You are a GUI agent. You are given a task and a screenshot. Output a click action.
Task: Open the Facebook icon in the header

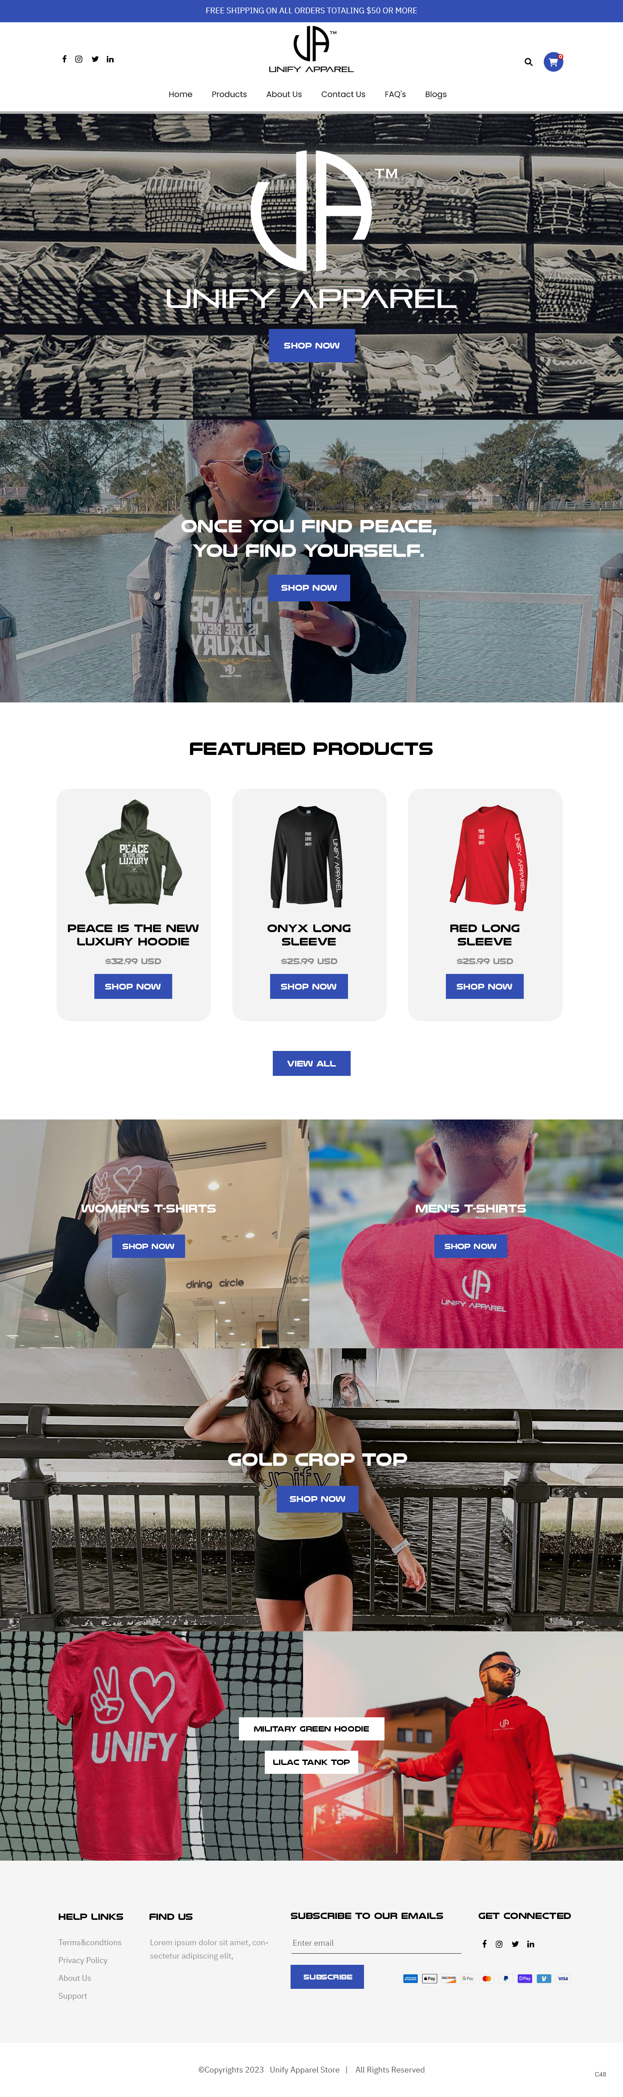[x=64, y=60]
